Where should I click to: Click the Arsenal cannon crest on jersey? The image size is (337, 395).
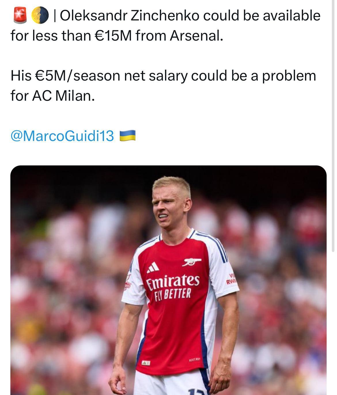pos(192,262)
